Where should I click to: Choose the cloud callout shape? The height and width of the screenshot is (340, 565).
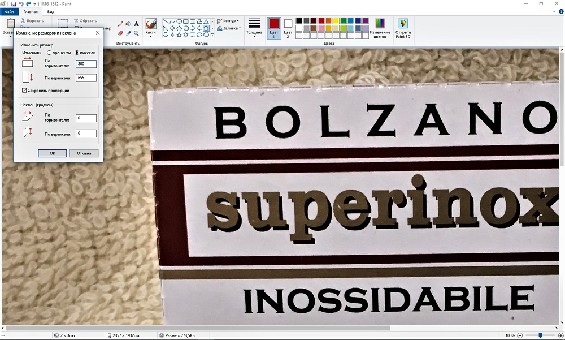click(206, 35)
